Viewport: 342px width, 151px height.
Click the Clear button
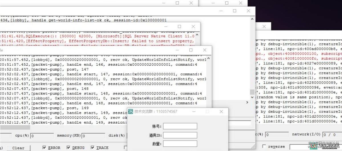18,148
